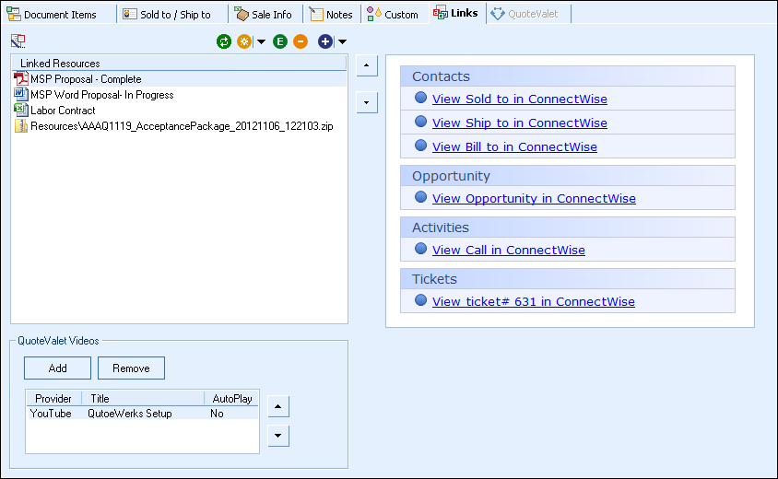
Task: Click the Remove video button
Action: click(x=131, y=368)
